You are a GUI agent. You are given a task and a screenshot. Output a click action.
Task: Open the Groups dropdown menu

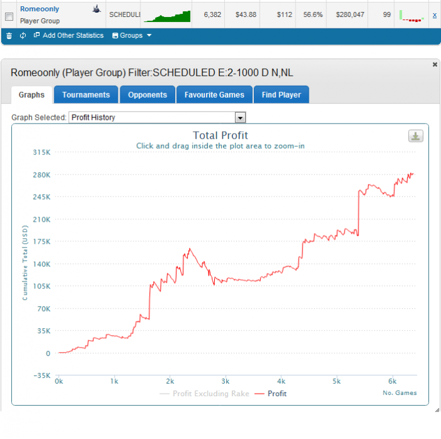pos(132,35)
